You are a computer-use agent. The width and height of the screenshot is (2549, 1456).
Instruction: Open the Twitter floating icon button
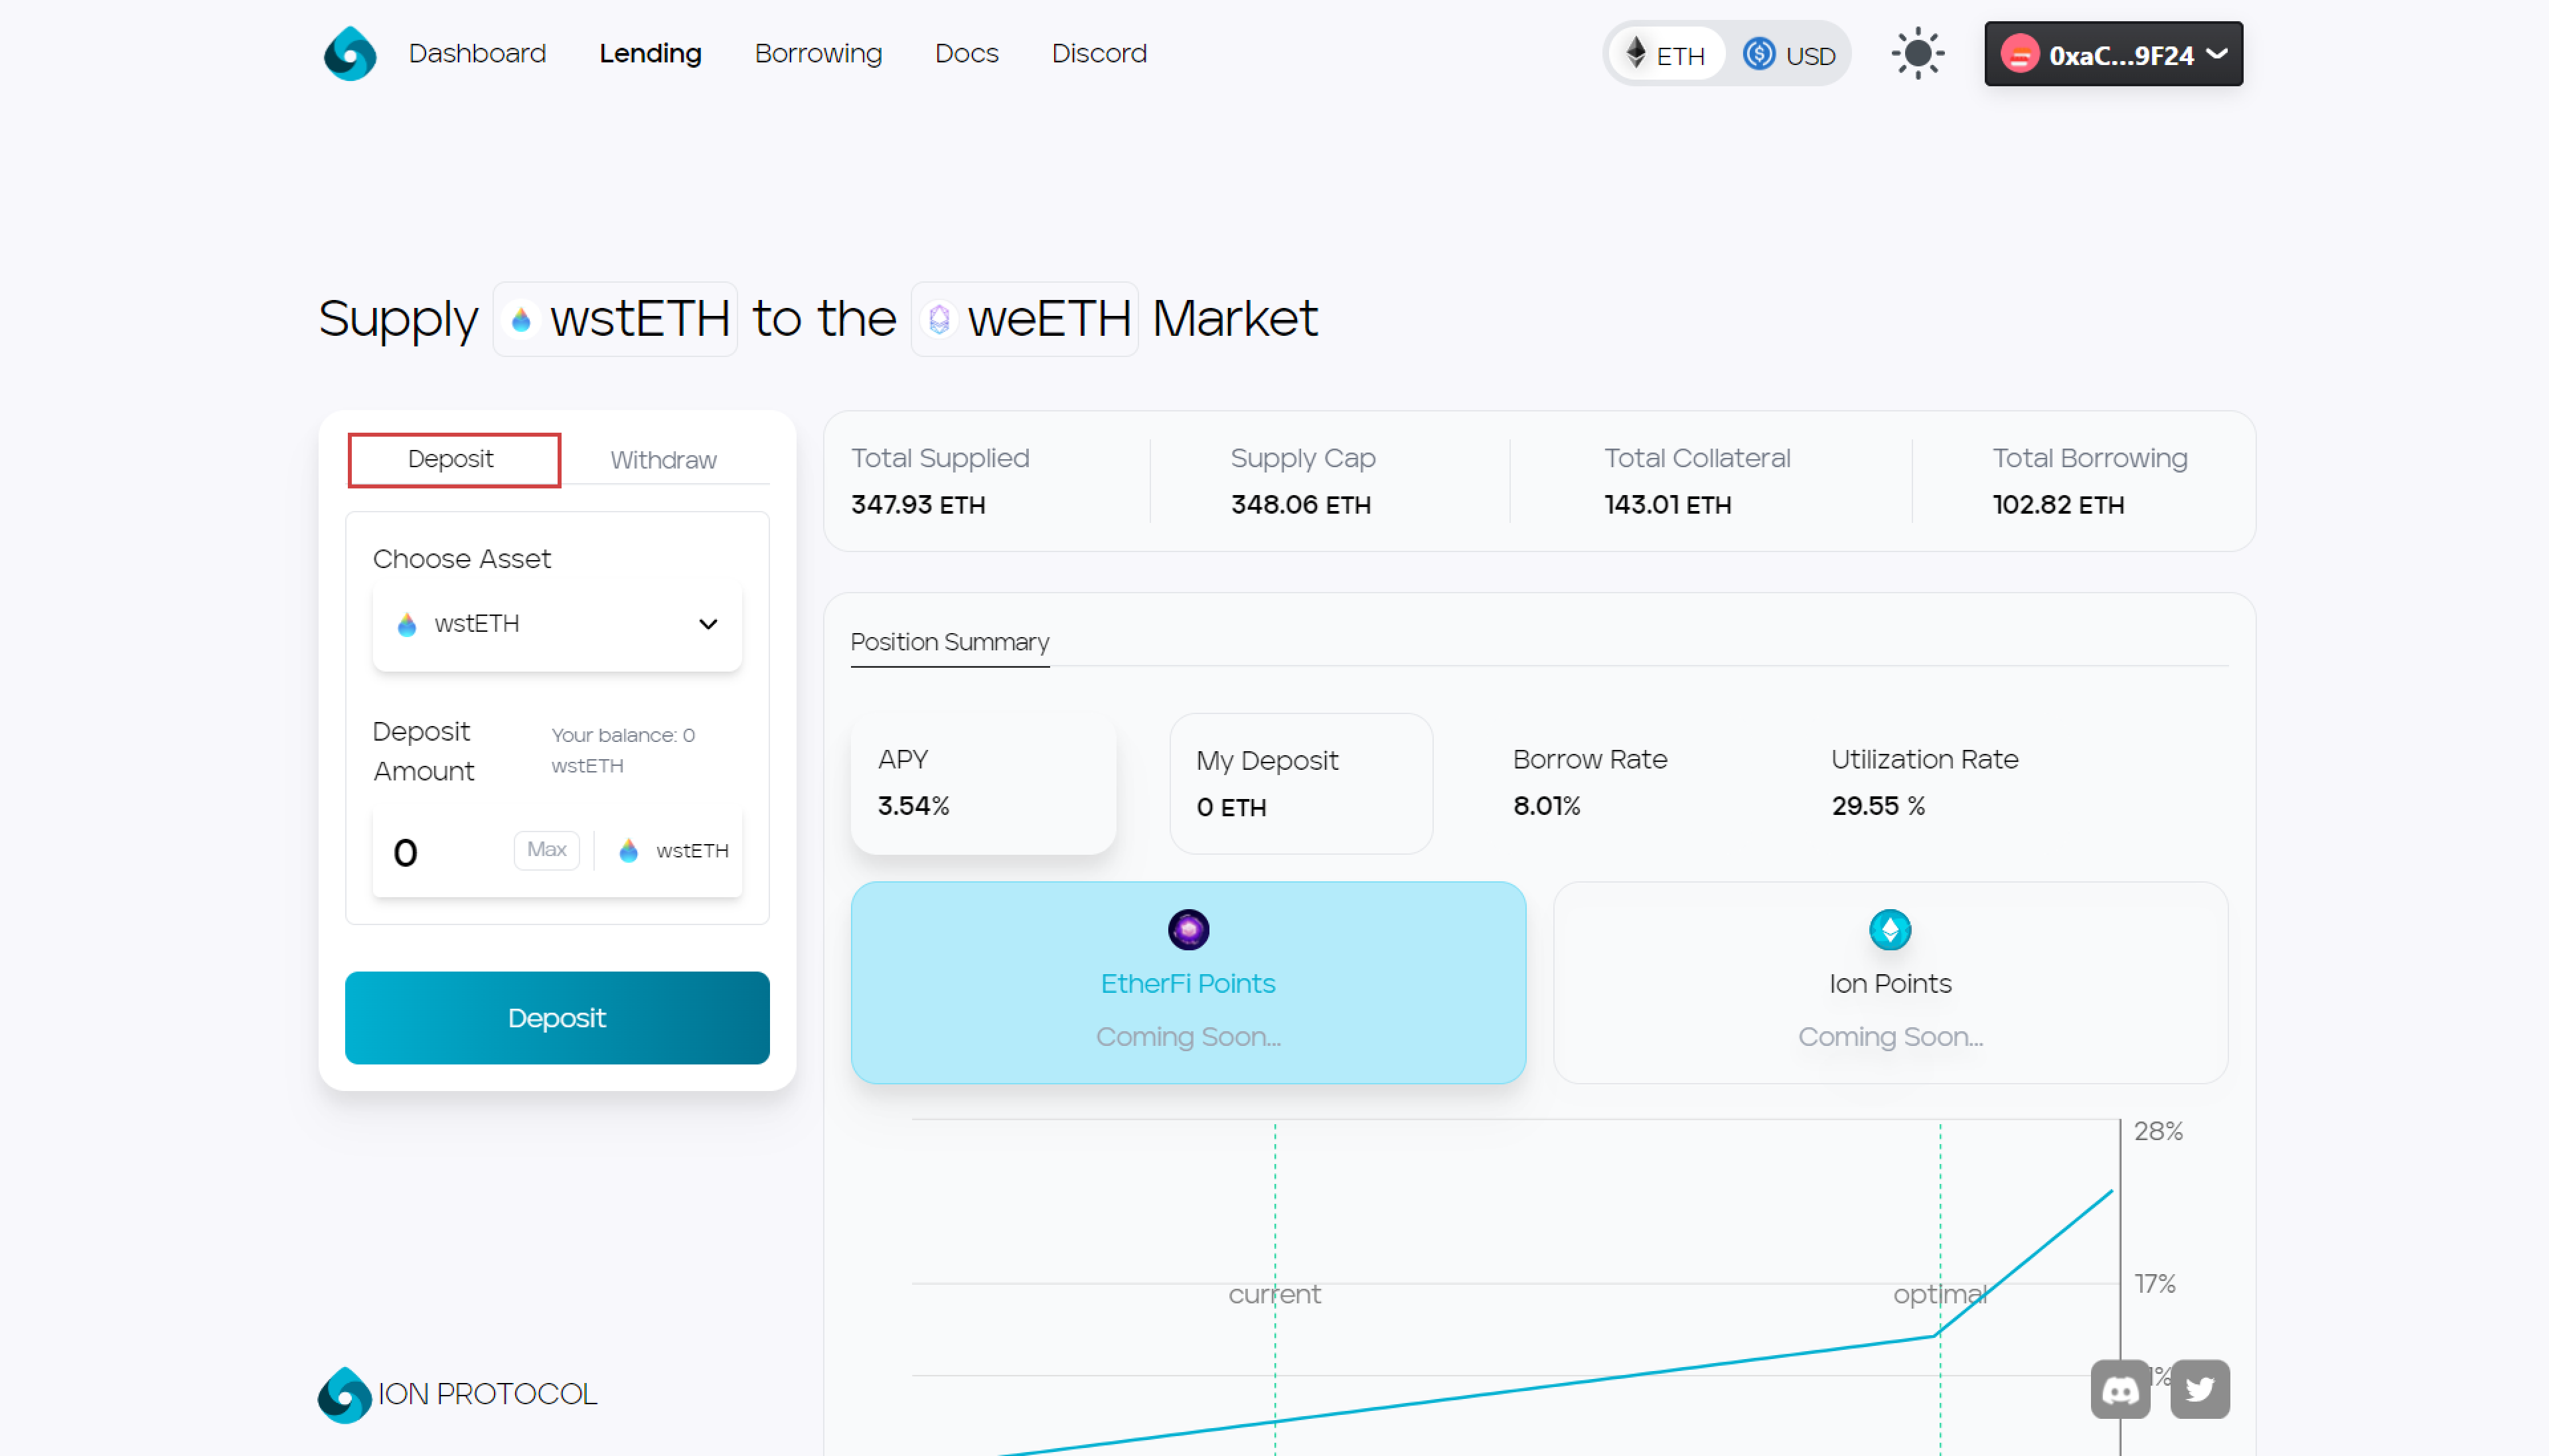pyautogui.click(x=2199, y=1389)
